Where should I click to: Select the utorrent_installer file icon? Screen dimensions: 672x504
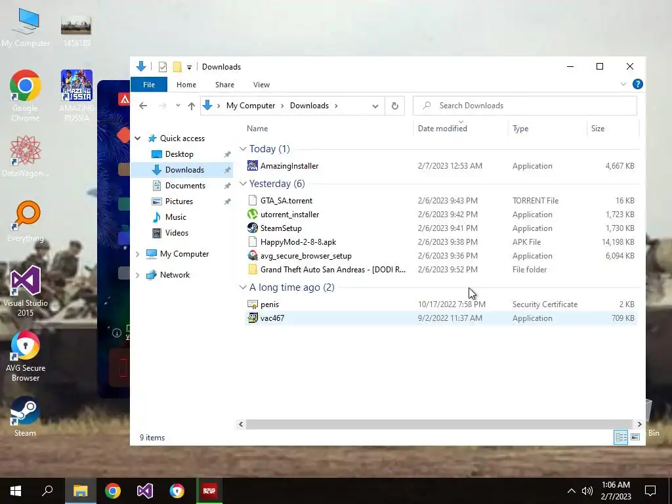[253, 215]
